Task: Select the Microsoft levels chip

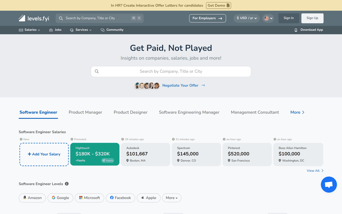Action: tap(89, 198)
